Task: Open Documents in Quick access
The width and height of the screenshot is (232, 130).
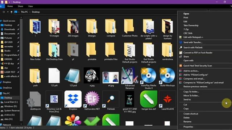Action: [10, 34]
